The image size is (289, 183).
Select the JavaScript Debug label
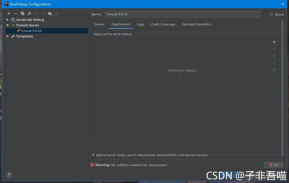[x=30, y=20]
